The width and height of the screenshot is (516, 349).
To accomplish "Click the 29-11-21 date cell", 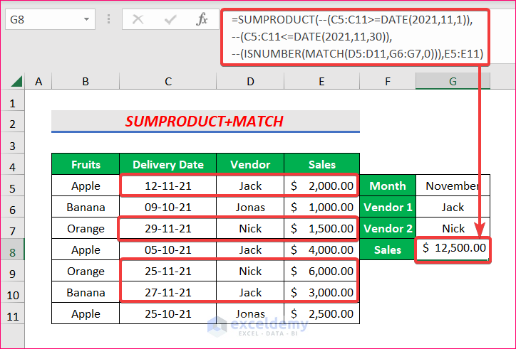I will click(x=168, y=228).
